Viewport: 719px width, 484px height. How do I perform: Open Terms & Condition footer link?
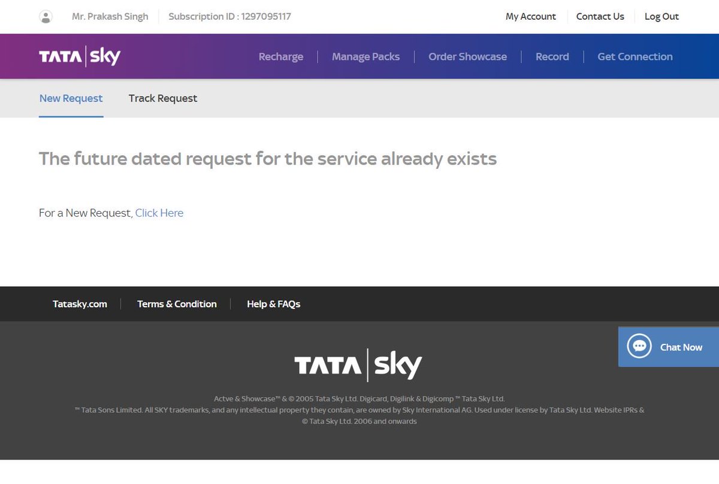tap(177, 304)
